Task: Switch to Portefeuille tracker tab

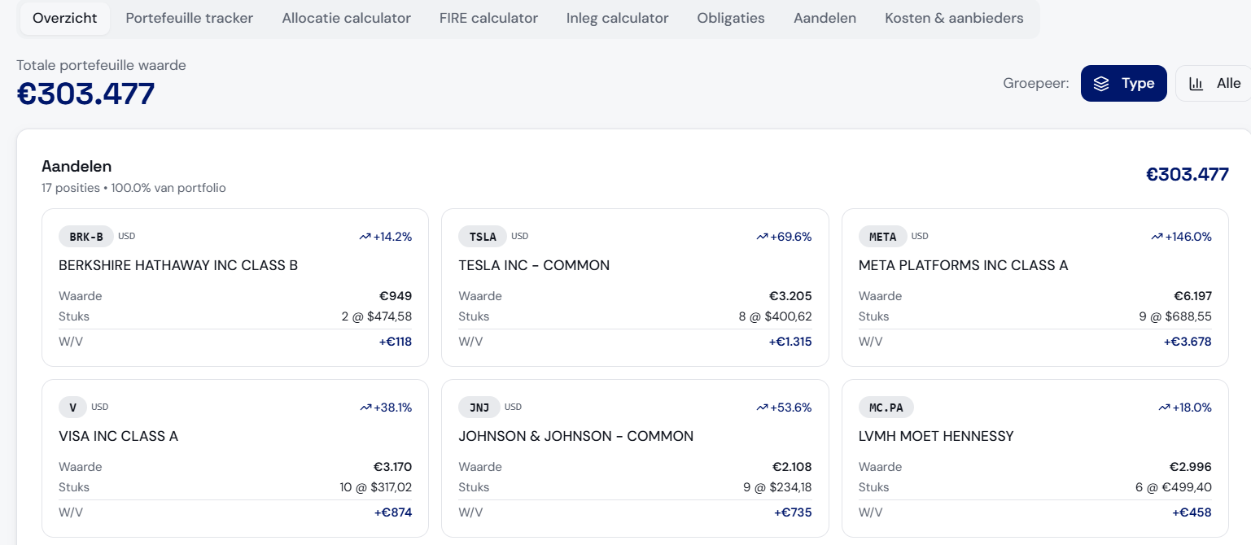Action: coord(189,18)
